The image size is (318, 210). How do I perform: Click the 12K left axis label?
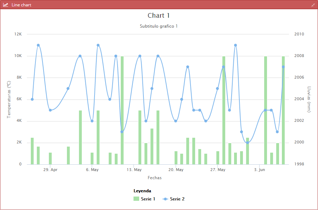(18, 34)
